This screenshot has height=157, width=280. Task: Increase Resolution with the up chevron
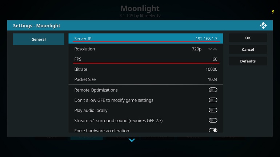[x=215, y=49]
